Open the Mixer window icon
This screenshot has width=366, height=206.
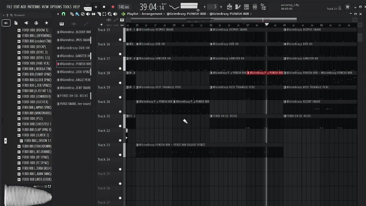pyautogui.click(x=255, y=7)
